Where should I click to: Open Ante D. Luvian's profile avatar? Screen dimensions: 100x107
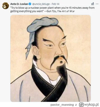tap(5, 5)
